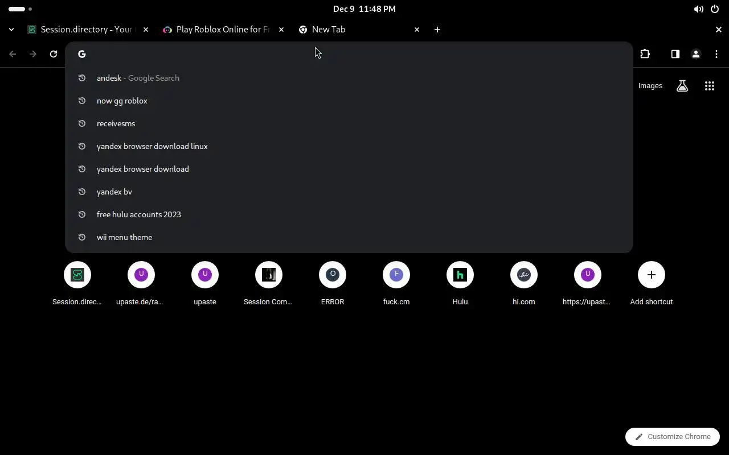Open the system volume indicator

pyautogui.click(x=698, y=9)
